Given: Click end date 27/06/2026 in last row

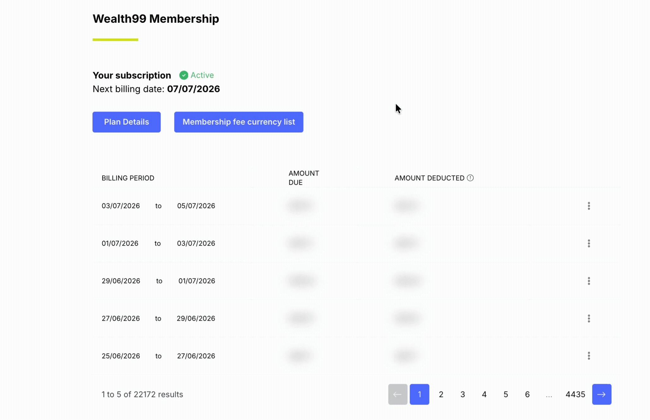Looking at the screenshot, I should pos(196,356).
